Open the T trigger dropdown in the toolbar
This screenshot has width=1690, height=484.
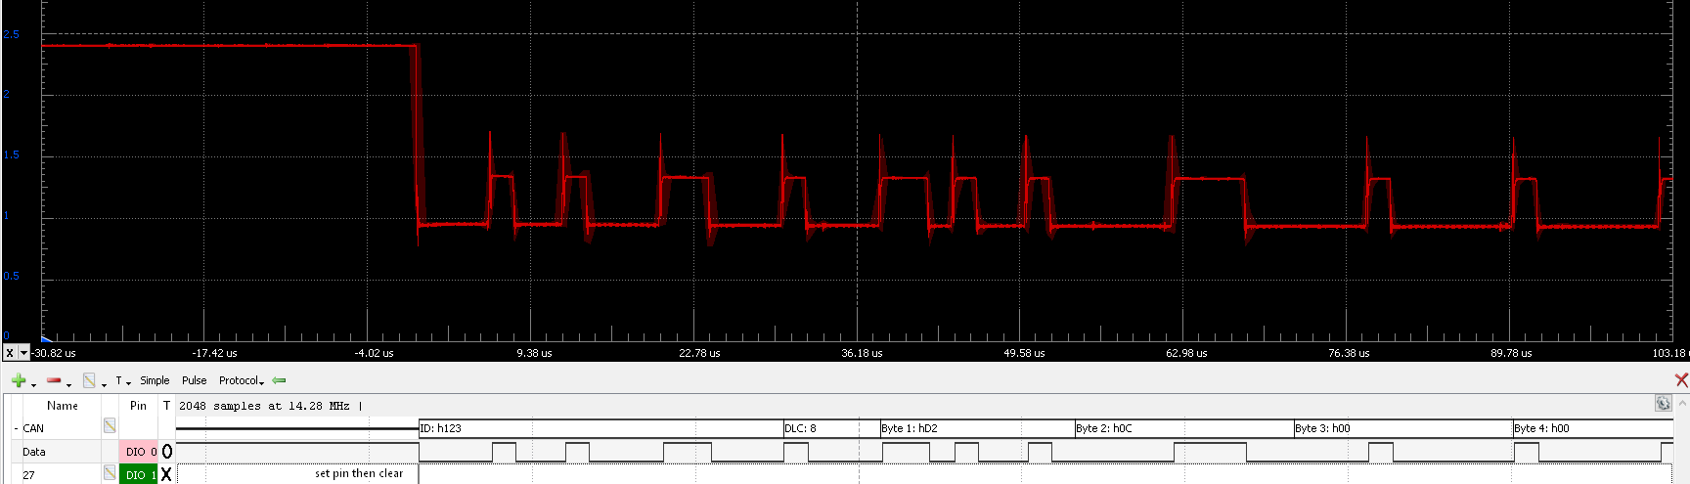123,380
